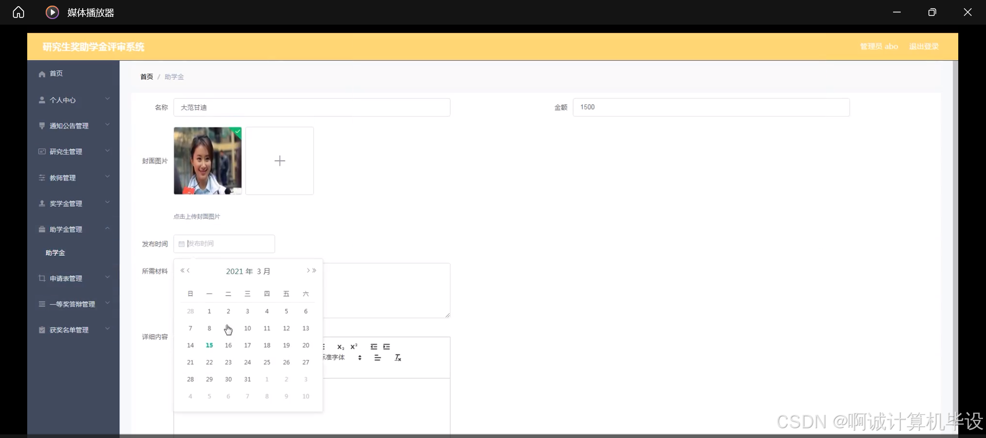The height and width of the screenshot is (438, 986).
Task: Click 2021 年 year header in calendar
Action: tap(239, 271)
